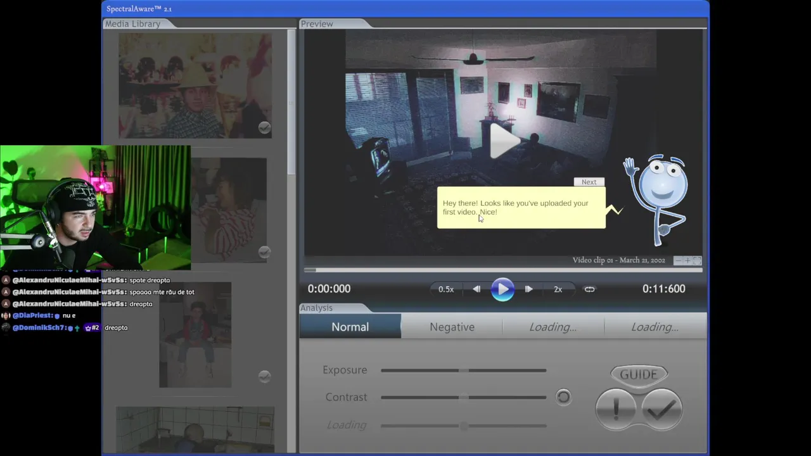Screen dimensions: 811x456
Task: Select the child on chair thumbnail
Action: (x=195, y=335)
